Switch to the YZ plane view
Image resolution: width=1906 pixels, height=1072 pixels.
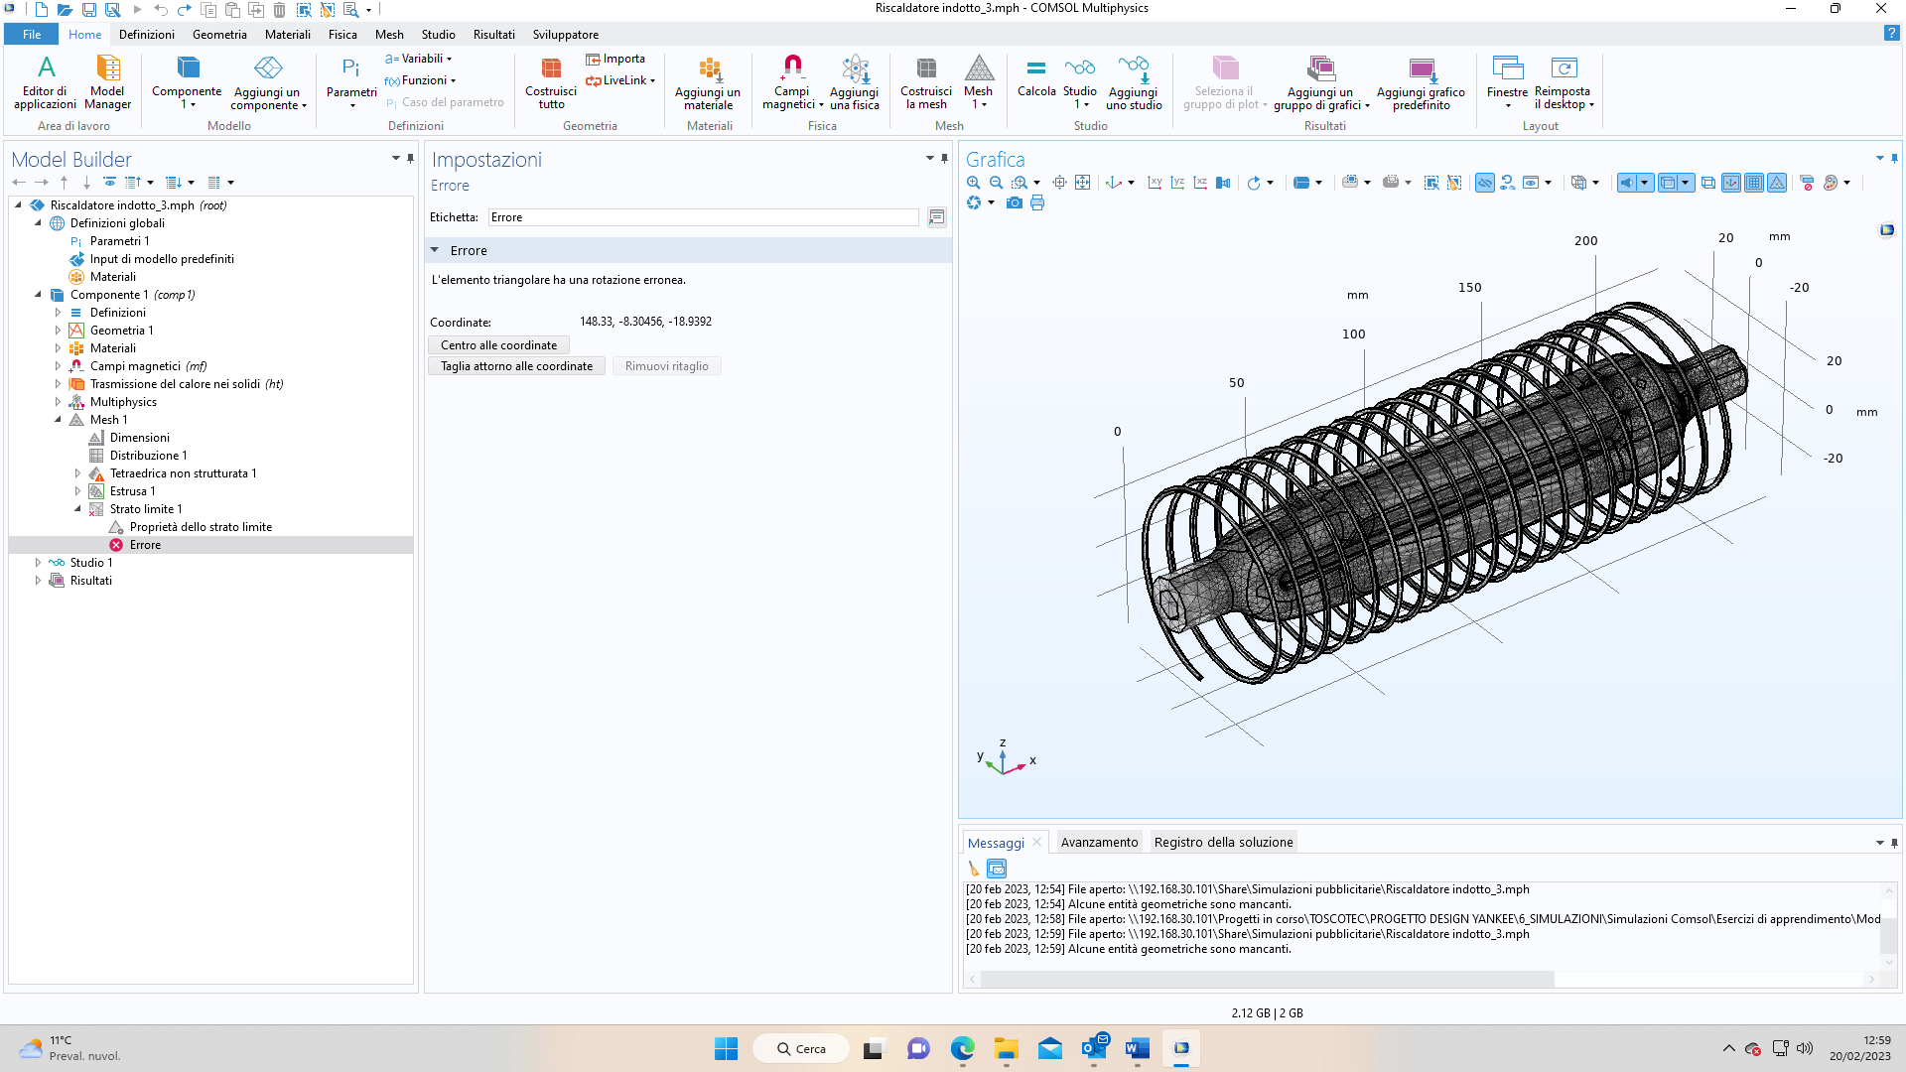[x=1177, y=183]
